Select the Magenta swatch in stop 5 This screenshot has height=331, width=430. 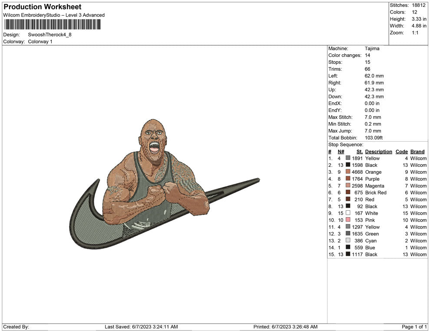click(x=348, y=185)
